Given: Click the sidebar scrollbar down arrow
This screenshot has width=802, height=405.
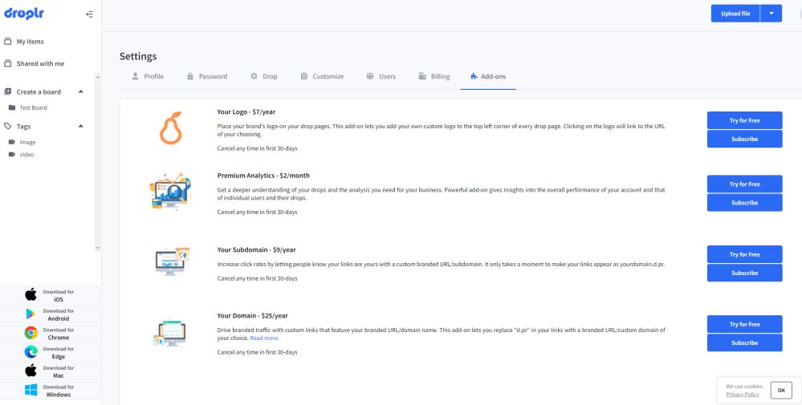Looking at the screenshot, I should 98,248.
